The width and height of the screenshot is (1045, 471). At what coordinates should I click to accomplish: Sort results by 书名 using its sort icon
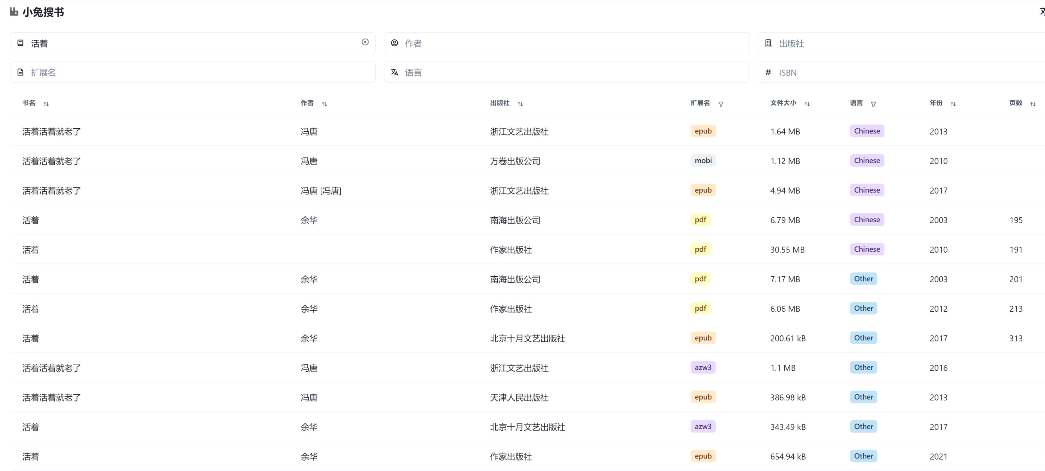pos(46,104)
